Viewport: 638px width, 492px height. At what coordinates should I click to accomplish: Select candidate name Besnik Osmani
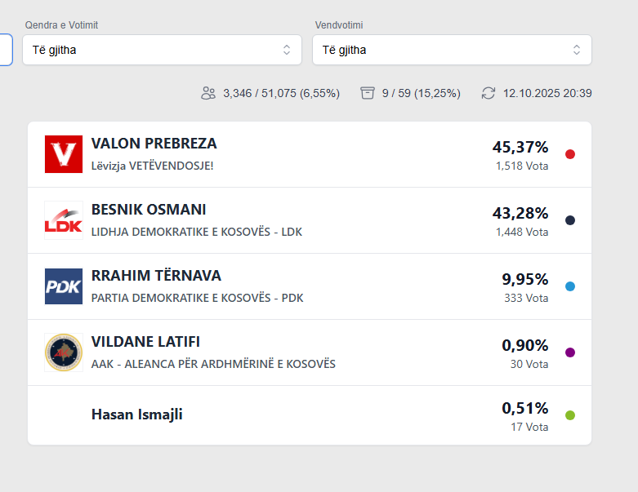[149, 210]
